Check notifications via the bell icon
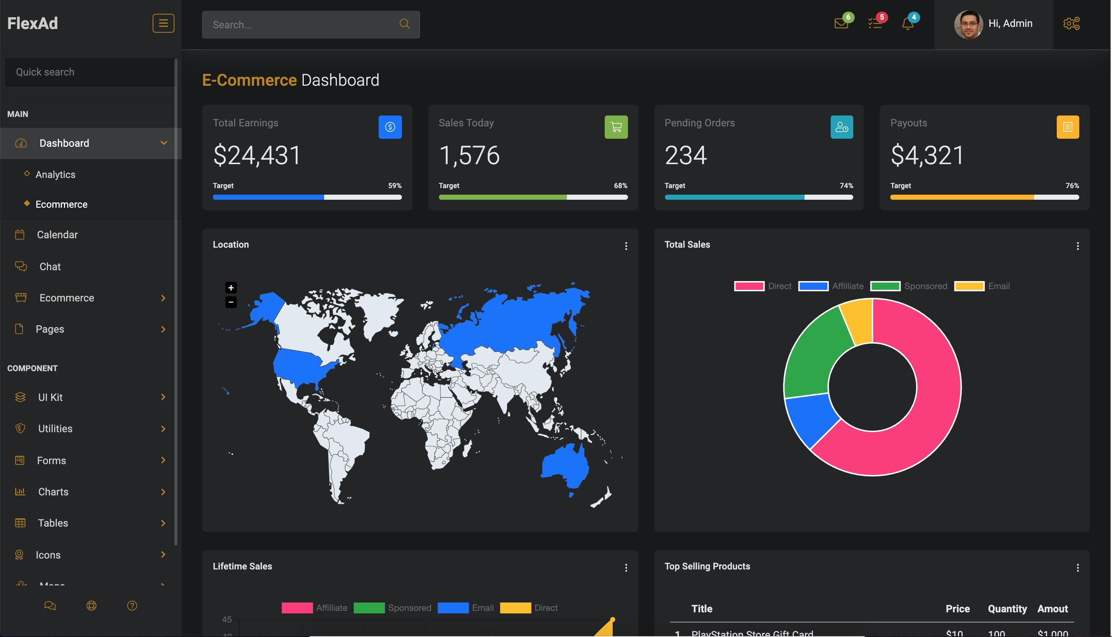The height and width of the screenshot is (637, 1112). tap(908, 24)
